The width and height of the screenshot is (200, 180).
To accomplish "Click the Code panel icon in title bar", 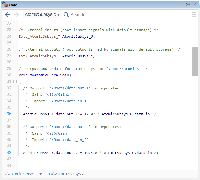I will 4,4.
